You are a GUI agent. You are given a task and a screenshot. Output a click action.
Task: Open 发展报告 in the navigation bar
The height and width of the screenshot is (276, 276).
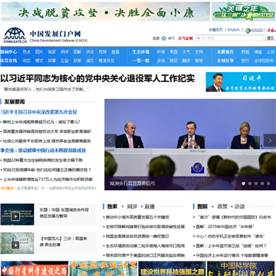[225, 52]
